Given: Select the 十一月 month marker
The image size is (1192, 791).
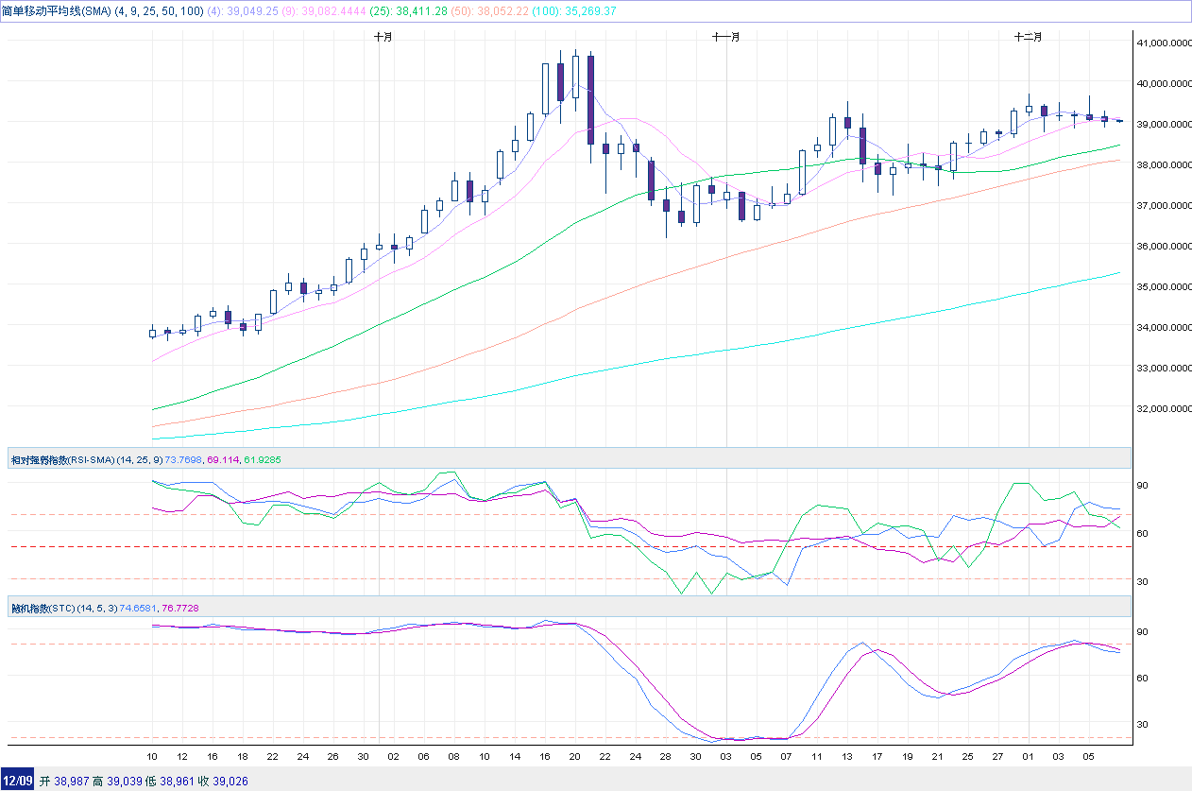Looking at the screenshot, I should [x=726, y=37].
